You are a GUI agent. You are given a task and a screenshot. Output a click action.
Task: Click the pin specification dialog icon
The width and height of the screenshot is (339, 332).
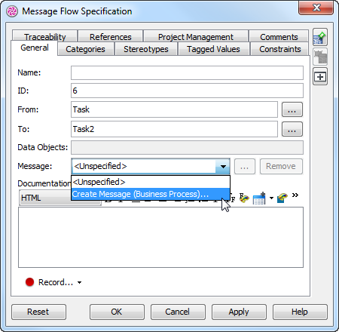(320, 37)
